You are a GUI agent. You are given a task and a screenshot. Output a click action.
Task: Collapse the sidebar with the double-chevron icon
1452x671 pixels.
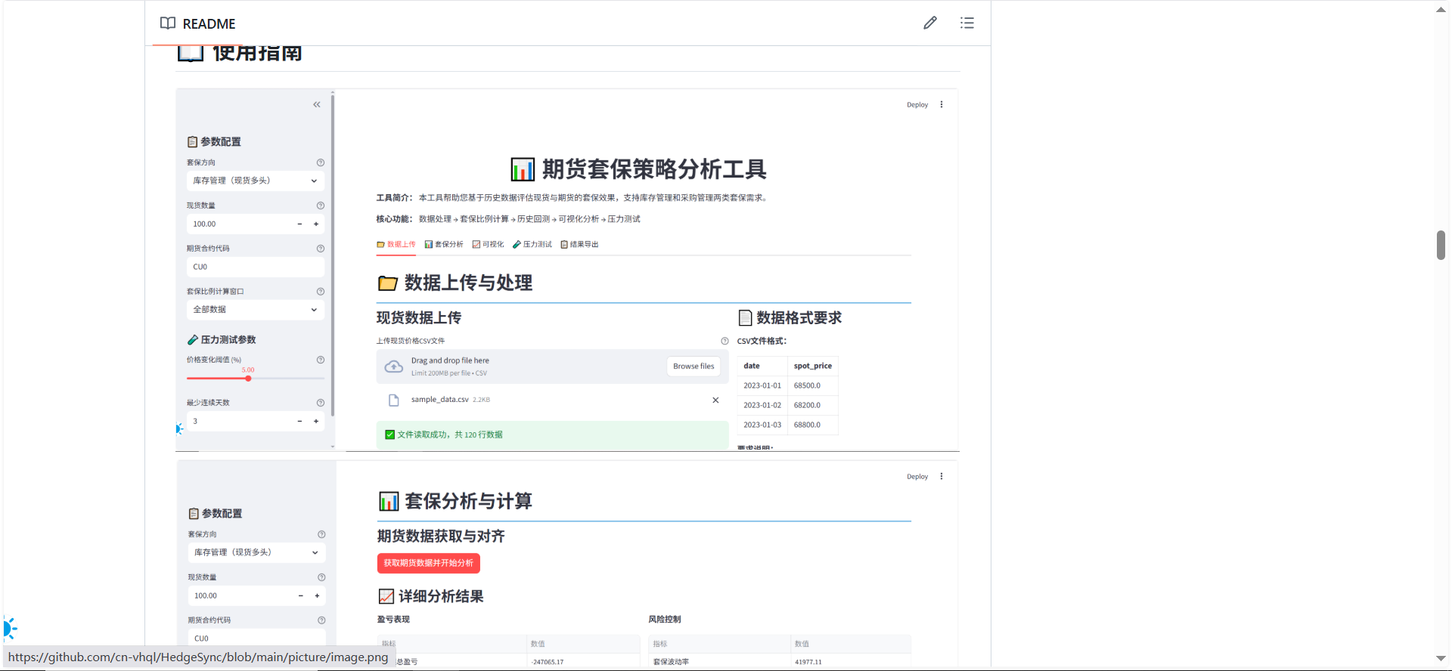(x=317, y=105)
